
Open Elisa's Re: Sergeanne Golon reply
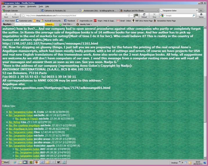(21, 132)
